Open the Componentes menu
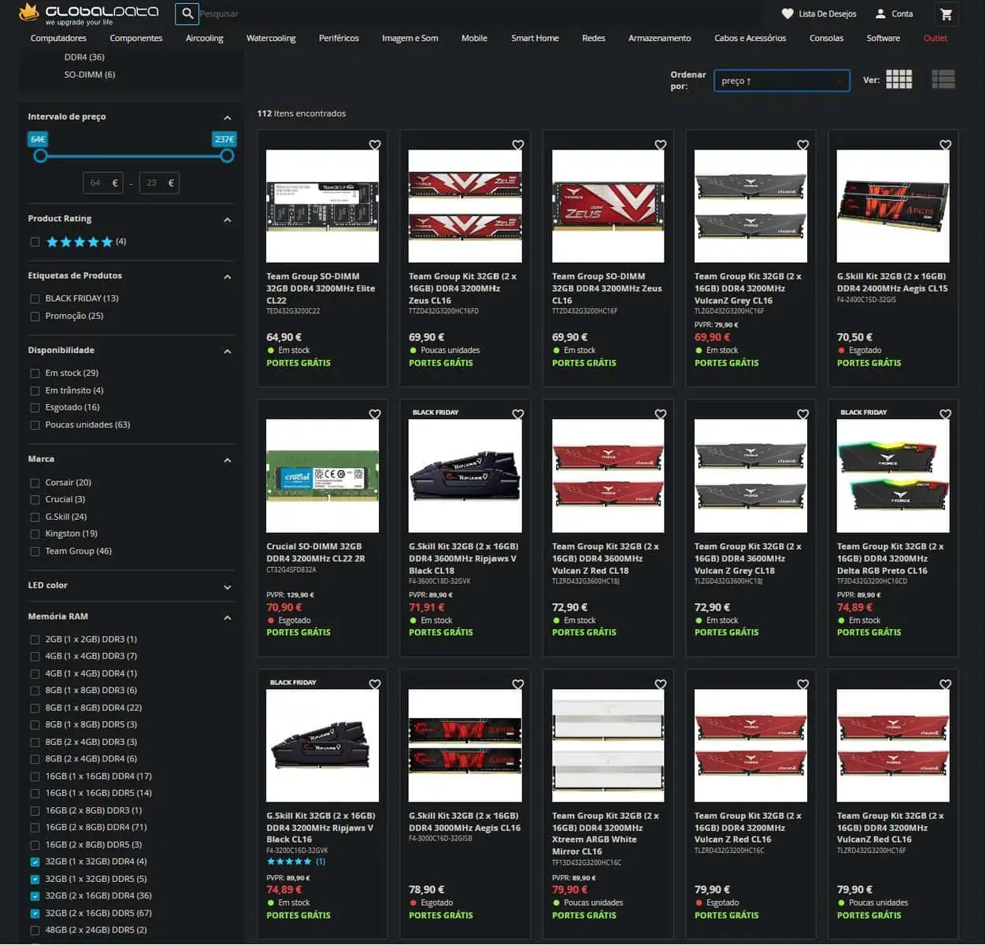986x945 pixels. click(x=136, y=38)
